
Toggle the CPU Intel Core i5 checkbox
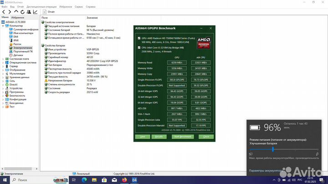(x=139, y=48)
